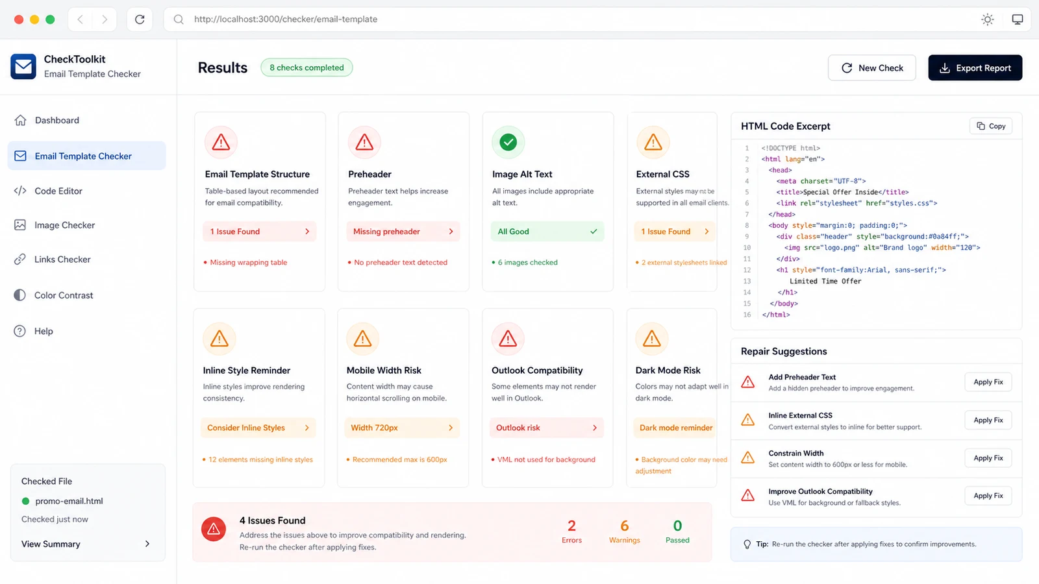This screenshot has width=1039, height=584.
Task: Apply Fix for Constrain Width
Action: click(988, 458)
